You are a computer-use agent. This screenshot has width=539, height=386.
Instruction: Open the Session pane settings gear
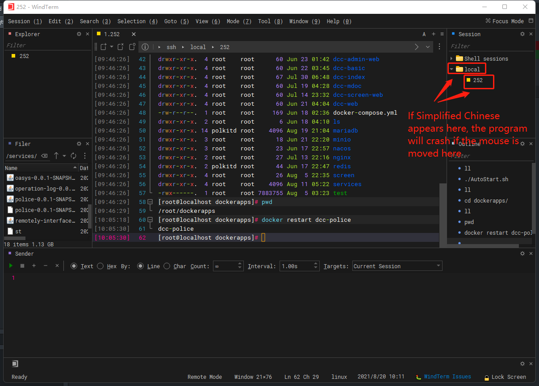pos(522,34)
